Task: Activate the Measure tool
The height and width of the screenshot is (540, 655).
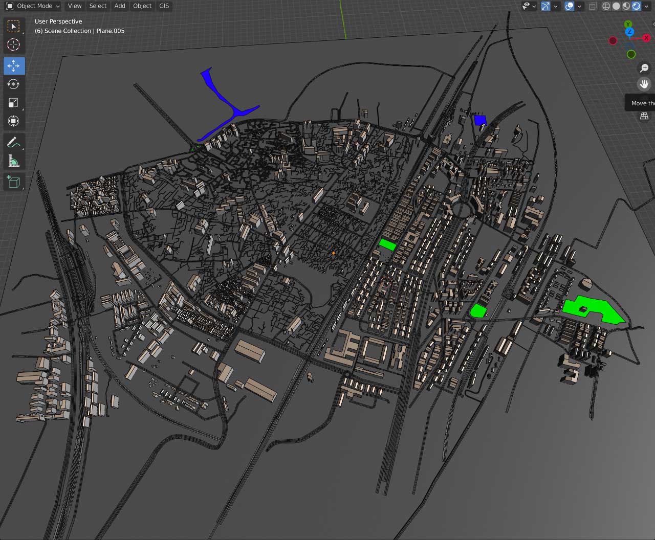Action: [14, 162]
